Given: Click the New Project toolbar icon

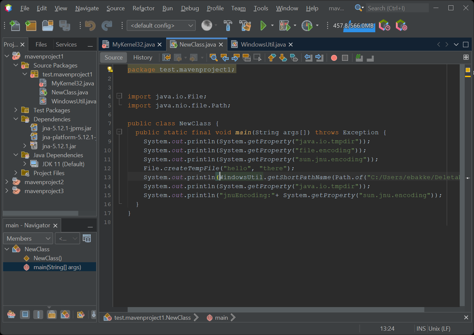Looking at the screenshot, I should coord(31,26).
